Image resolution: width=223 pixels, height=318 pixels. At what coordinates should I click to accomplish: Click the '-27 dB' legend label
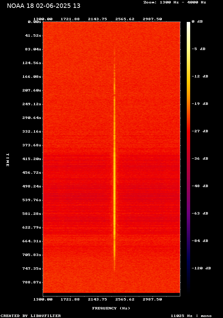coord(200,131)
